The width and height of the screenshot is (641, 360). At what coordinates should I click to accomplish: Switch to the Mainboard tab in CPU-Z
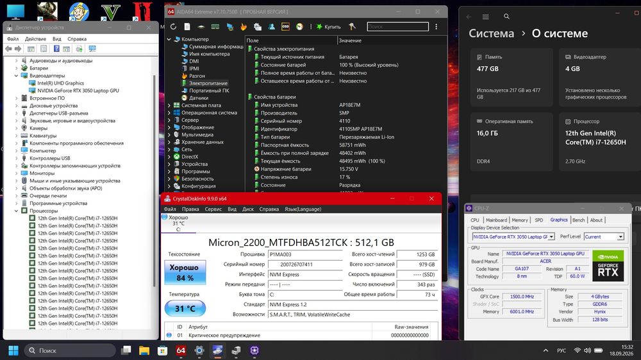click(x=496, y=220)
